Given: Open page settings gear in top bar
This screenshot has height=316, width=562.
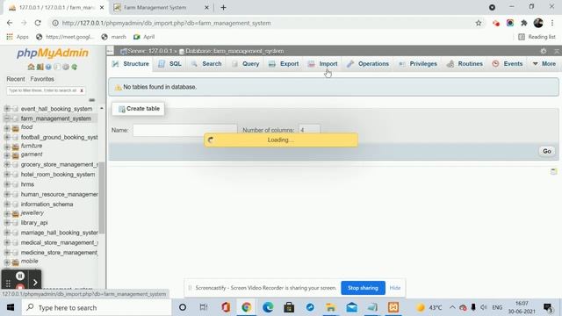Looking at the screenshot, I should 544,51.
